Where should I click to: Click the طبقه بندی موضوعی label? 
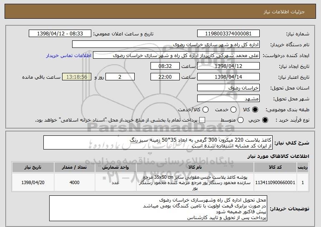[x=287, y=110]
